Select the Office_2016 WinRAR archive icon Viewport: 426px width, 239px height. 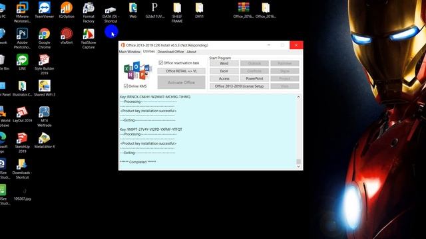tap(244, 10)
